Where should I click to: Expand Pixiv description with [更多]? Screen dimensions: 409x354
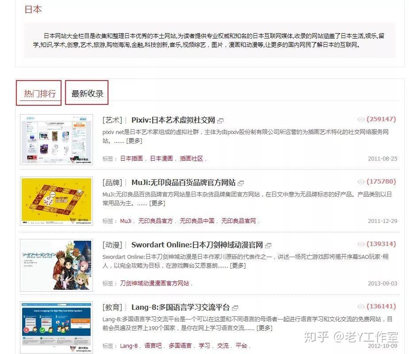pyautogui.click(x=134, y=141)
